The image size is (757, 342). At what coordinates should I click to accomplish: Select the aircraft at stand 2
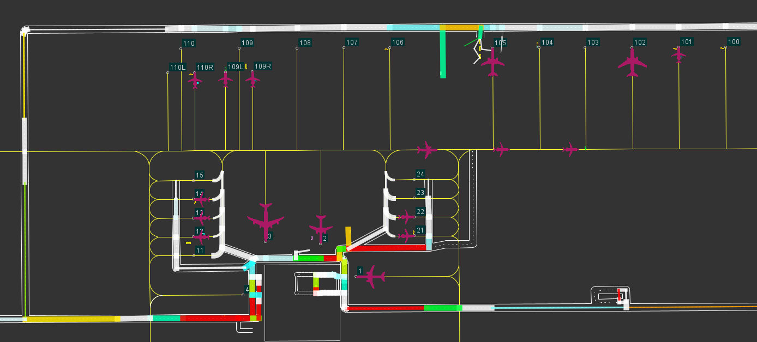(x=321, y=228)
